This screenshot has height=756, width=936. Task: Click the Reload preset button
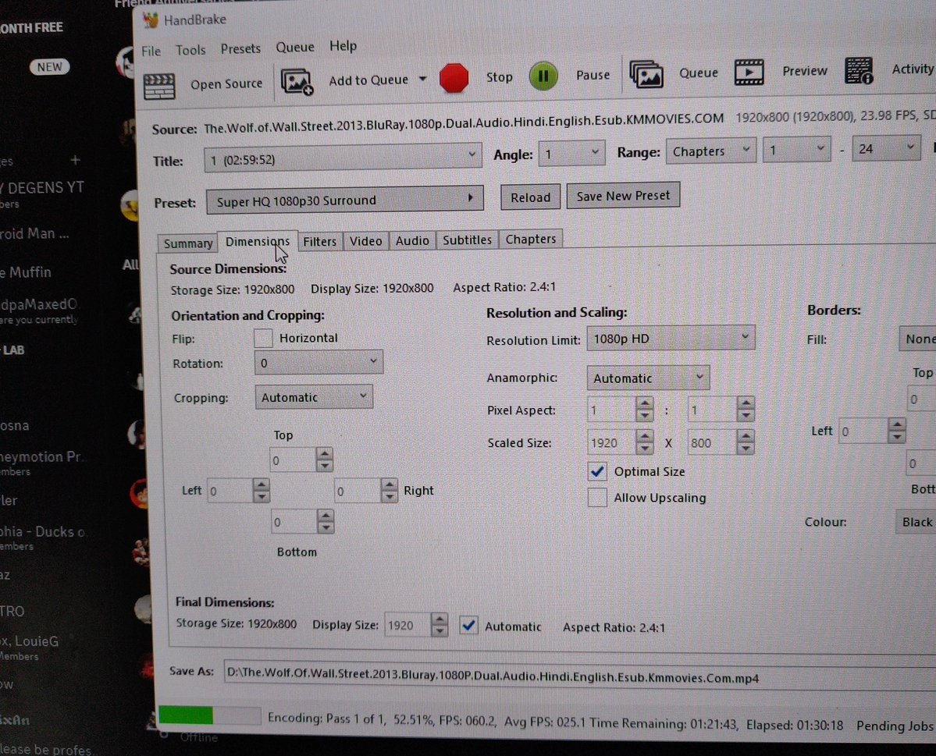point(530,197)
